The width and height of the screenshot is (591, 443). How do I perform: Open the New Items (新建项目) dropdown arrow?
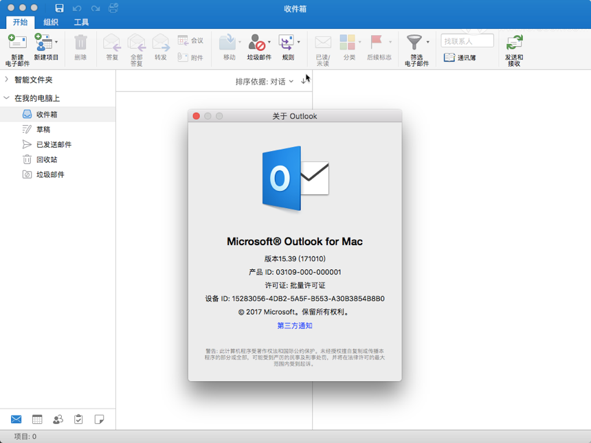coord(56,42)
